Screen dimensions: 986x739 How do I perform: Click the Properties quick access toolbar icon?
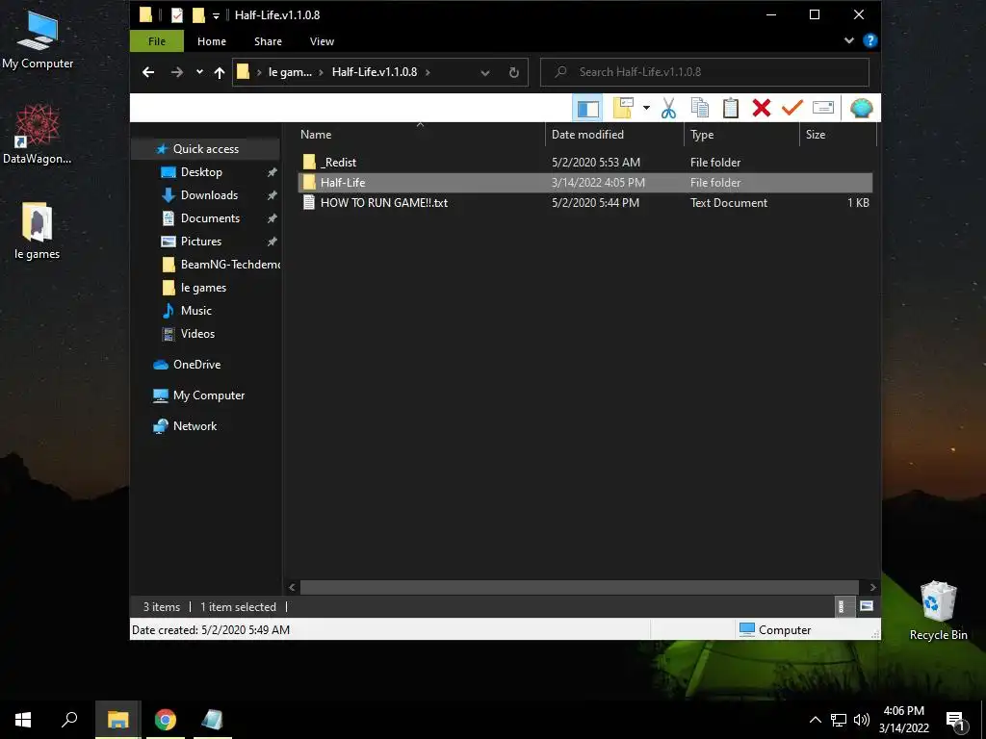pyautogui.click(x=177, y=15)
